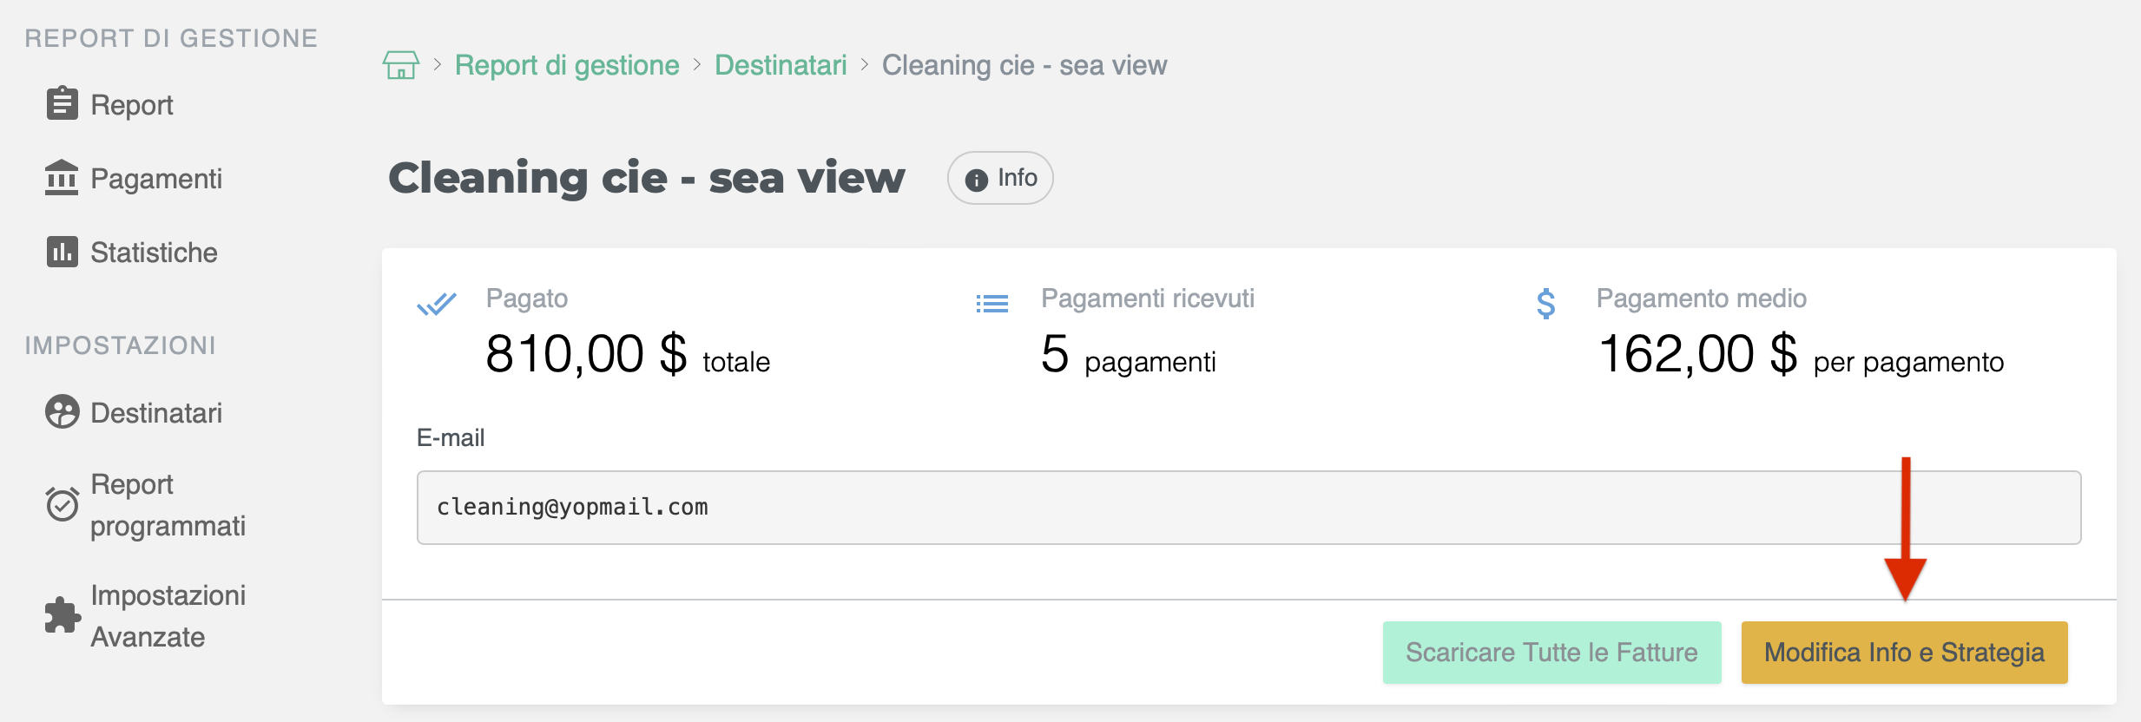Click the Pagamenti bank icon
This screenshot has height=722, width=2141.
point(62,178)
